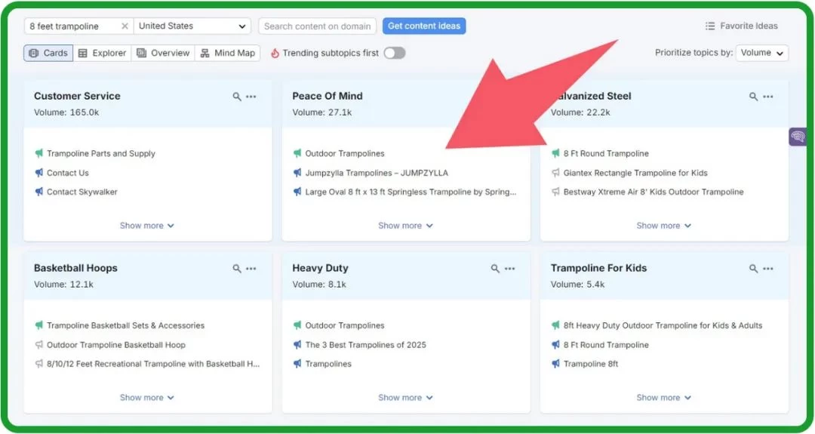Open three-dot menu on Basketball Hoops card
815x434 pixels.
pos(251,269)
